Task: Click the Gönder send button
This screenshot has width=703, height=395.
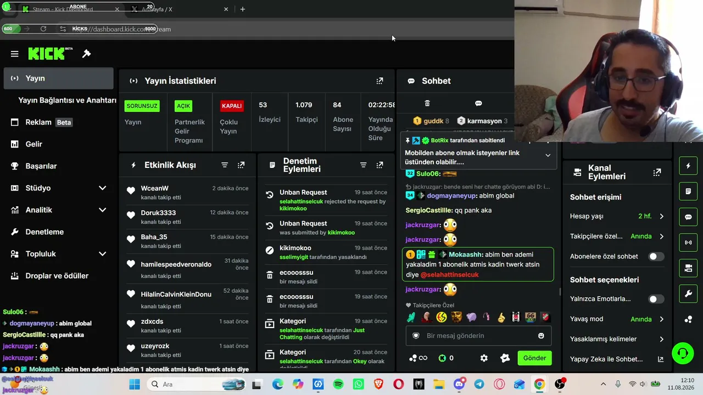Action: (x=534, y=358)
